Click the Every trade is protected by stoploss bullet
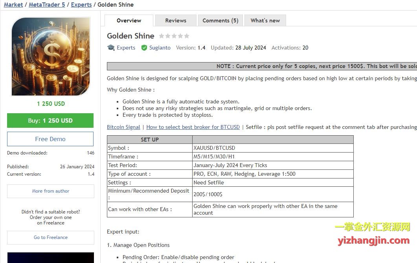The height and width of the screenshot is (263, 417). (167, 115)
